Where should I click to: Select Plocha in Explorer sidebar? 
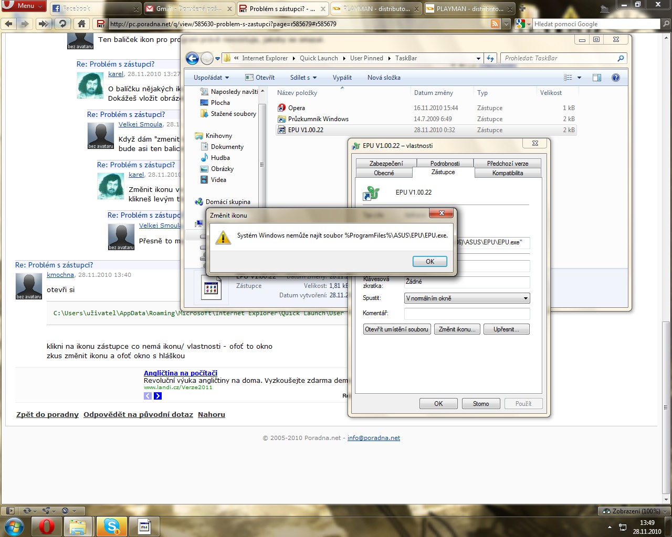pos(220,103)
